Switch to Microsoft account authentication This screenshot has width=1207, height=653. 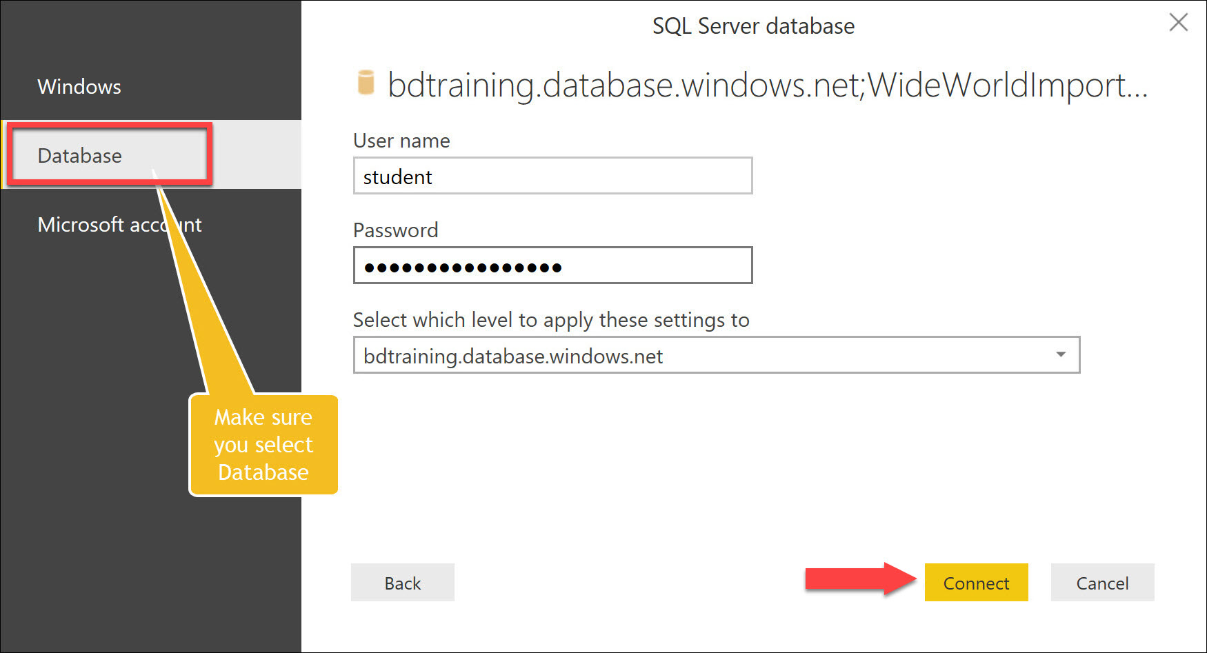tap(150, 224)
